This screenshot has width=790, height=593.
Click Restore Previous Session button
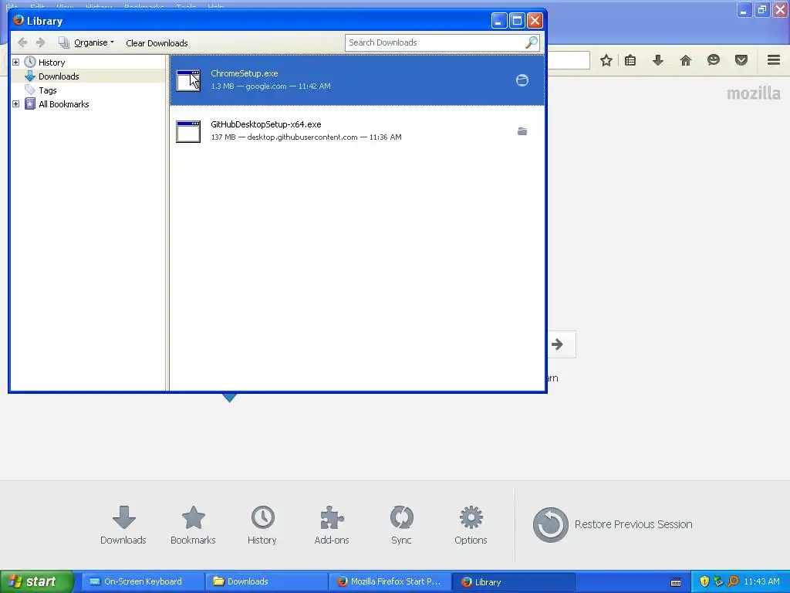pos(613,525)
